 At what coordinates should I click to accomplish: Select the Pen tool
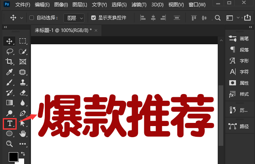(23, 113)
